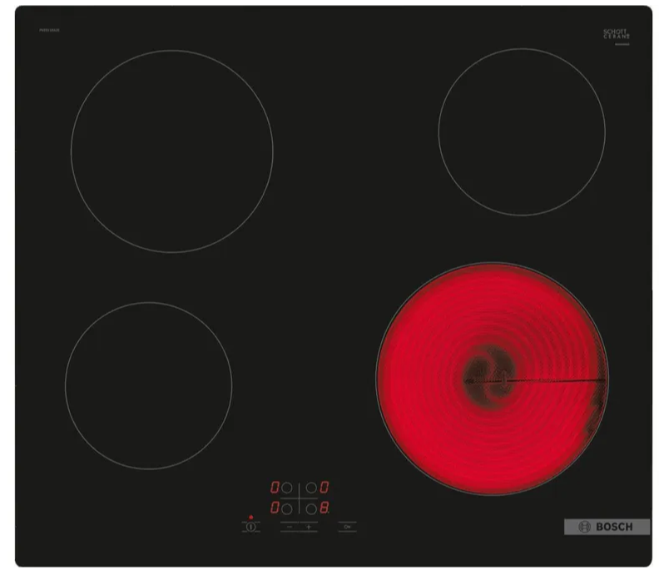Click the glowing red heating zone
This screenshot has height=570, width=659.
click(x=493, y=379)
